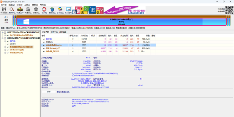
Task: Click drive icon in MS Recovery(3) table row
Action: pos(44,48)
